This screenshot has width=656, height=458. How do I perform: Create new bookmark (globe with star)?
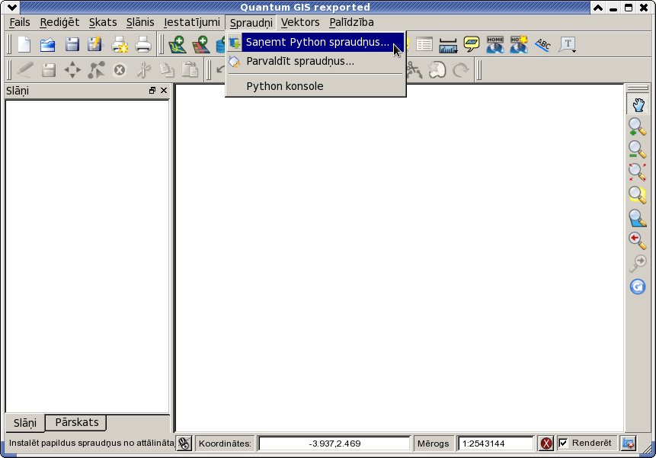tap(519, 44)
